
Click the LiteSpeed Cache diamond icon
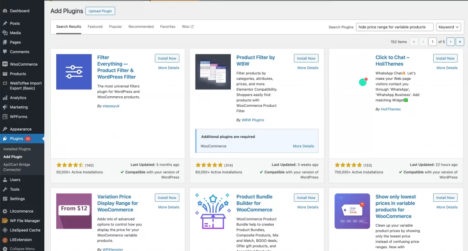[x=5, y=230]
